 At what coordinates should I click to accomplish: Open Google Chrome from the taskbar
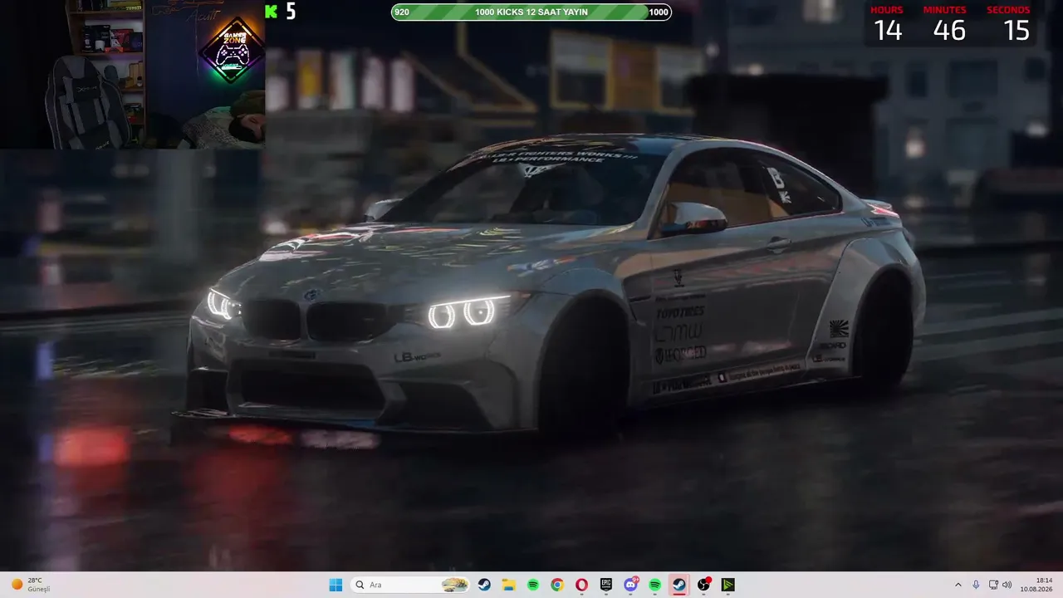(x=557, y=585)
